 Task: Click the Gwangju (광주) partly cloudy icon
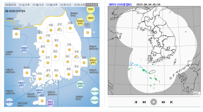(x=48, y=76)
